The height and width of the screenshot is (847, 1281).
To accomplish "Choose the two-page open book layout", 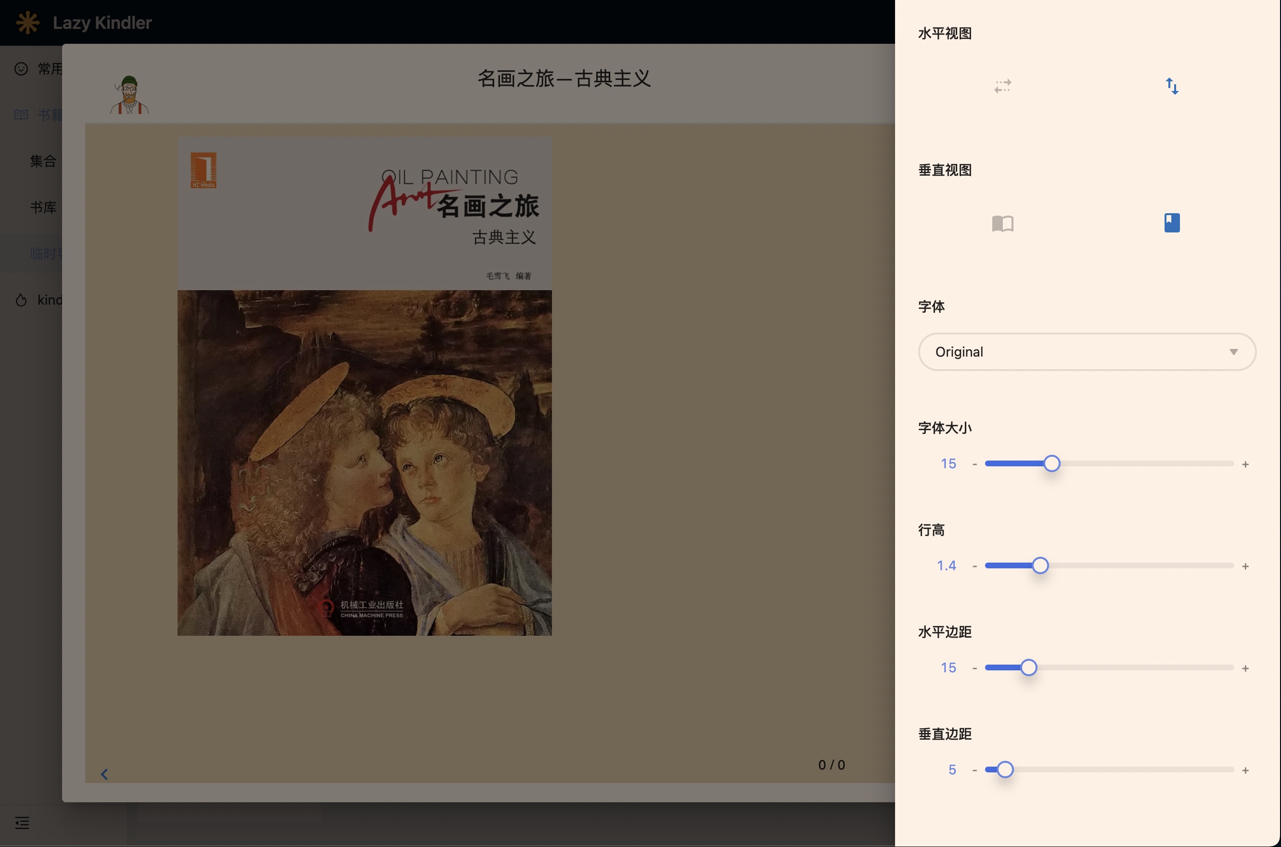I will click(x=1002, y=223).
